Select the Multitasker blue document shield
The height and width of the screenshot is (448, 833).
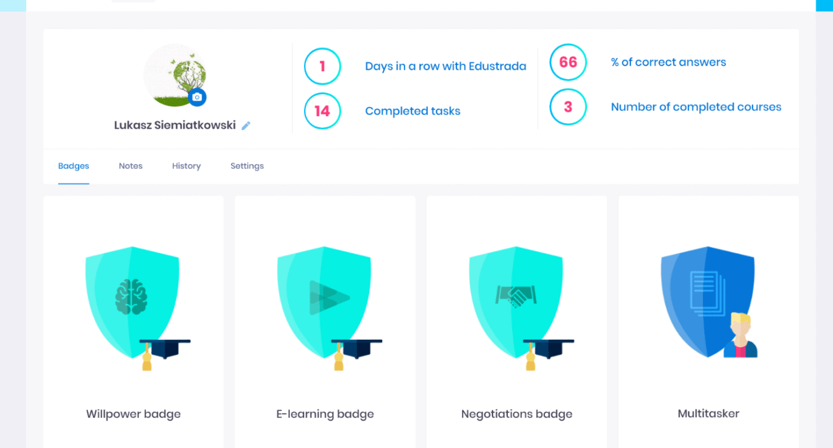708,303
